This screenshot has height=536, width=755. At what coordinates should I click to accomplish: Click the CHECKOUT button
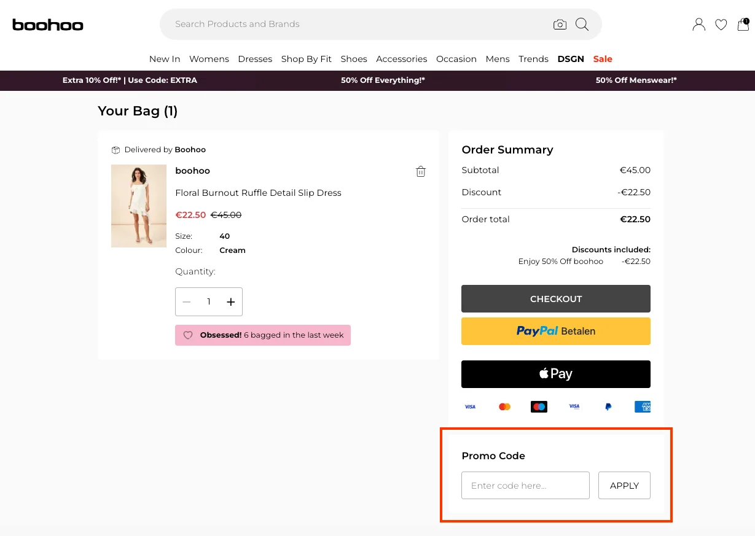coord(555,298)
